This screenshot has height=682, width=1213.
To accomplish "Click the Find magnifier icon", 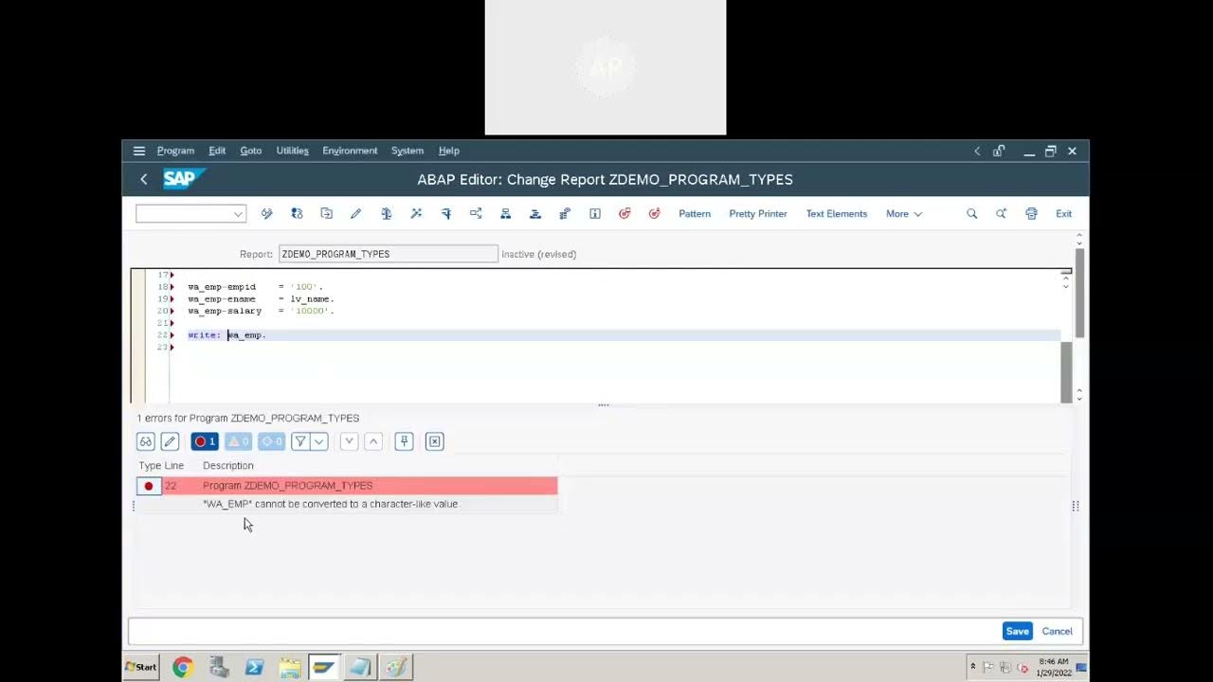I will 971,214.
